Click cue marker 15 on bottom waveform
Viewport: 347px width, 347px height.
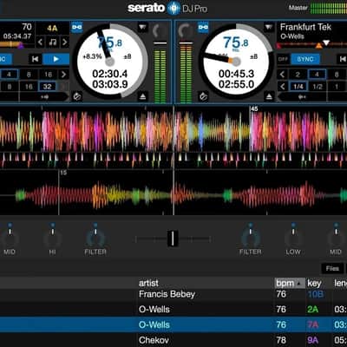[63, 173]
